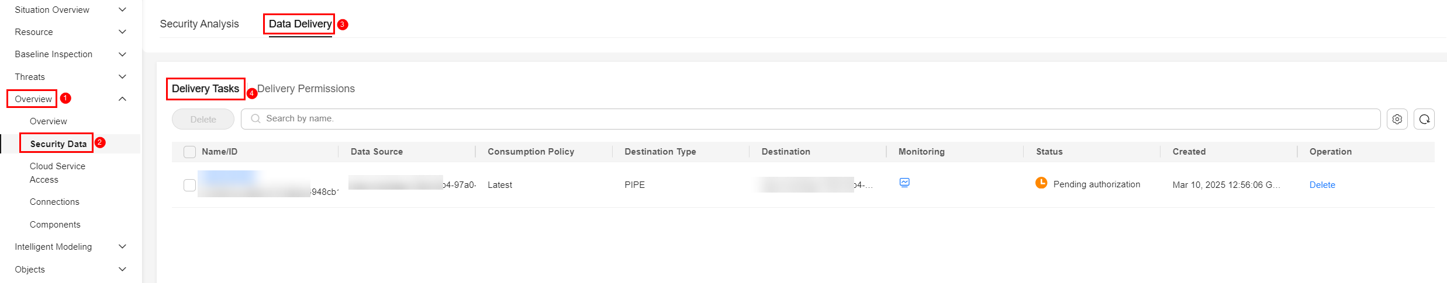
Task: Switch to the Security Analysis tab
Action: (199, 24)
